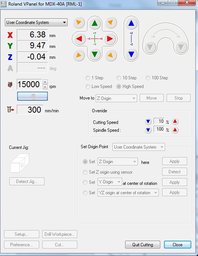Click the Quit Cutting button
The width and height of the screenshot is (198, 256).
[x=143, y=244]
